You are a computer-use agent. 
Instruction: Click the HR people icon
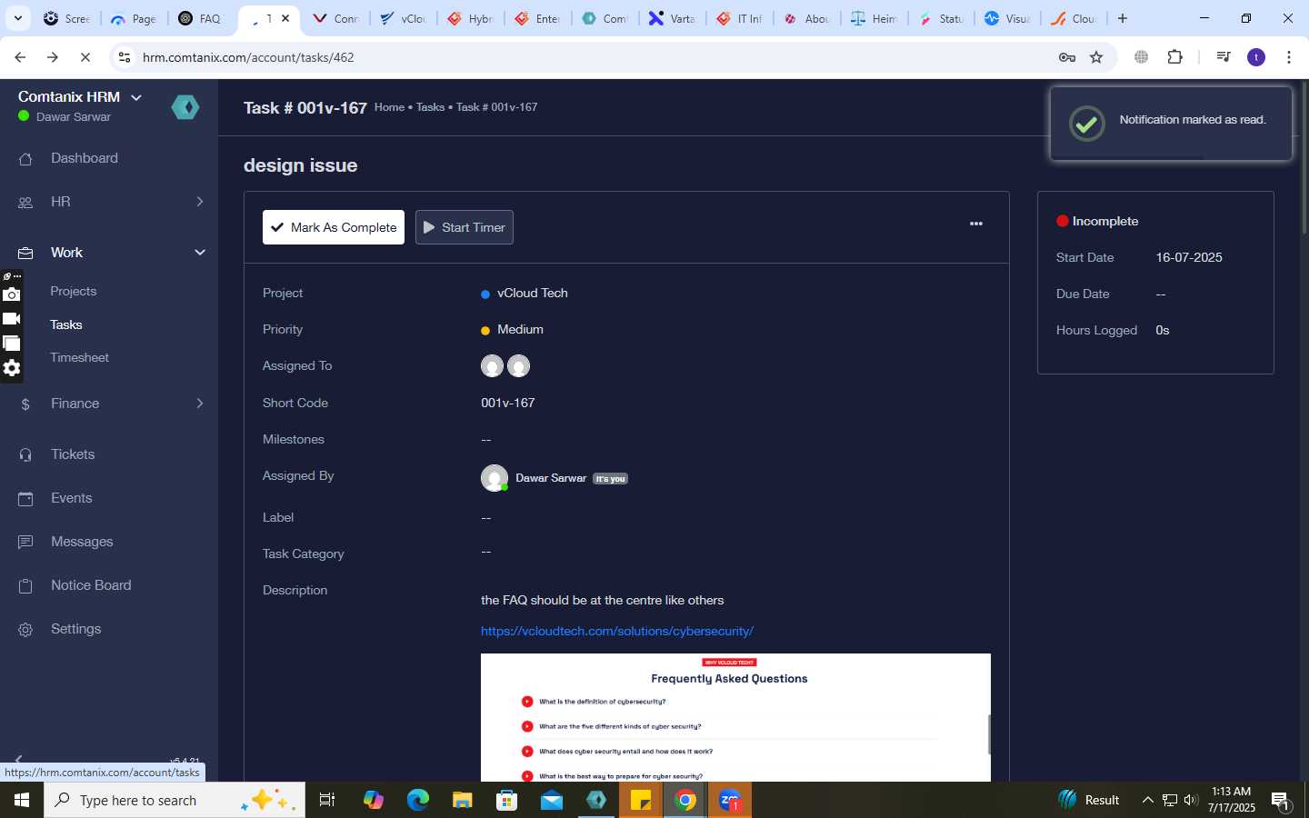[25, 202]
